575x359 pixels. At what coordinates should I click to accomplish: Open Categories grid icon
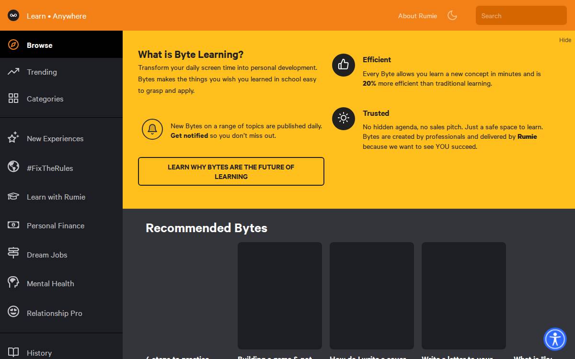[x=13, y=99]
